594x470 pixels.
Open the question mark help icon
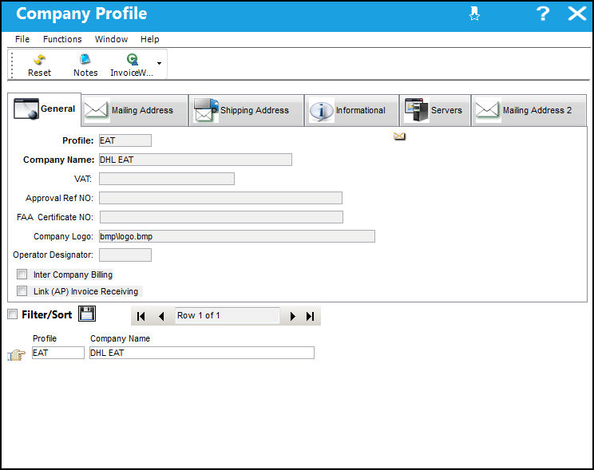[542, 14]
